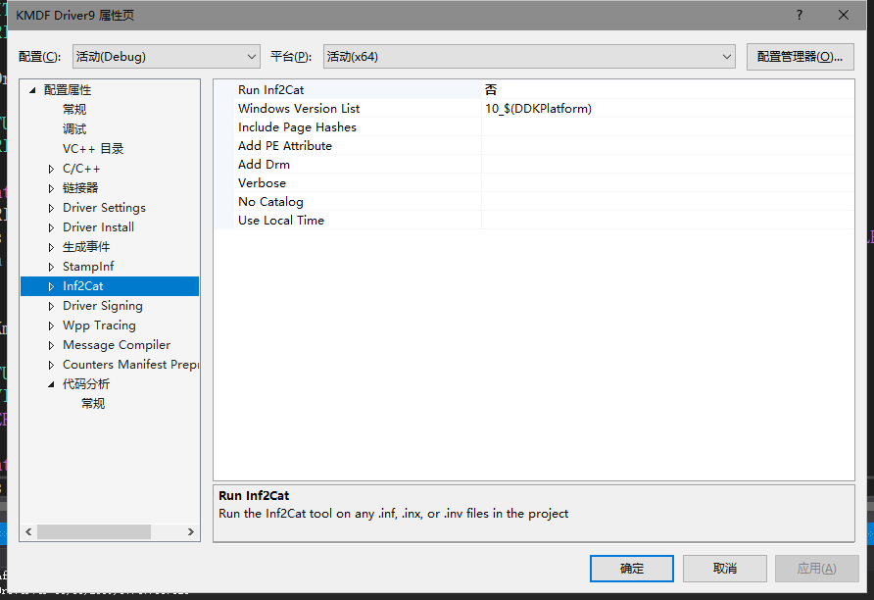Expand the StampInf node arrow
The image size is (874, 600).
[x=51, y=267]
